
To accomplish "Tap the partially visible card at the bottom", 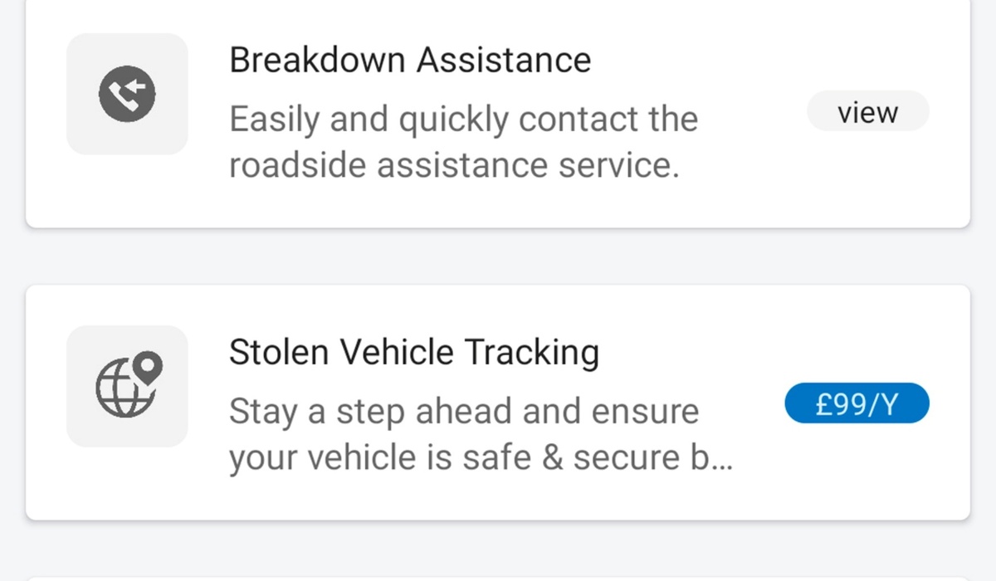I will point(498,579).
